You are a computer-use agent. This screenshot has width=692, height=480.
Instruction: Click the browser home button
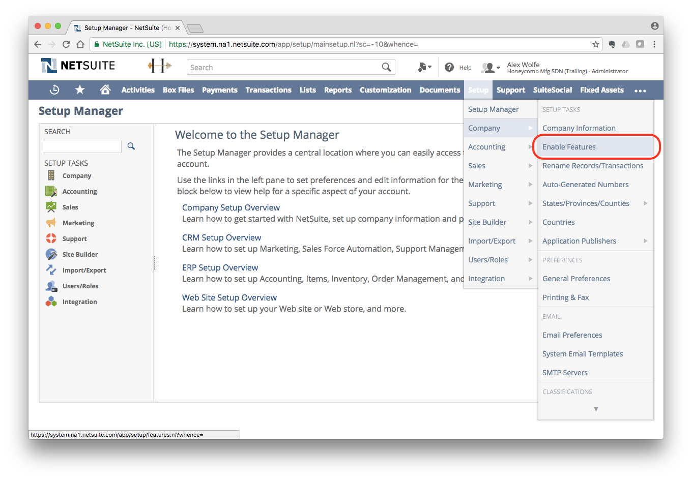coord(80,44)
